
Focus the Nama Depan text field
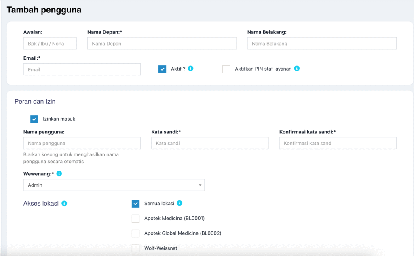pos(162,44)
